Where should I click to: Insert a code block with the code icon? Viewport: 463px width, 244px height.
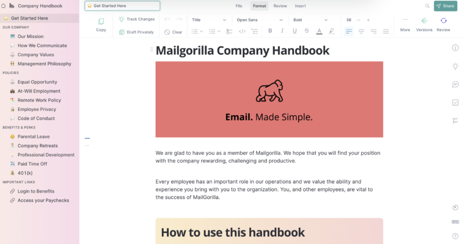click(x=242, y=32)
